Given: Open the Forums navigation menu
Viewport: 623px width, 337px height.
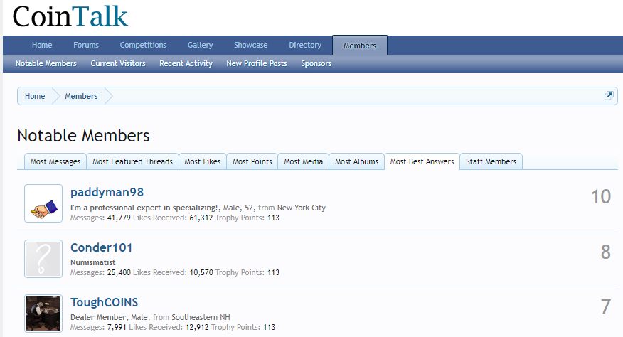Looking at the screenshot, I should (86, 45).
